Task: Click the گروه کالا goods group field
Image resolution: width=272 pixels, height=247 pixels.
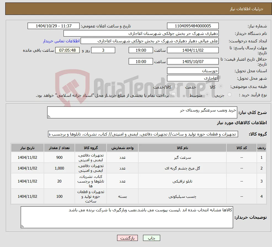Action: click(x=143, y=134)
